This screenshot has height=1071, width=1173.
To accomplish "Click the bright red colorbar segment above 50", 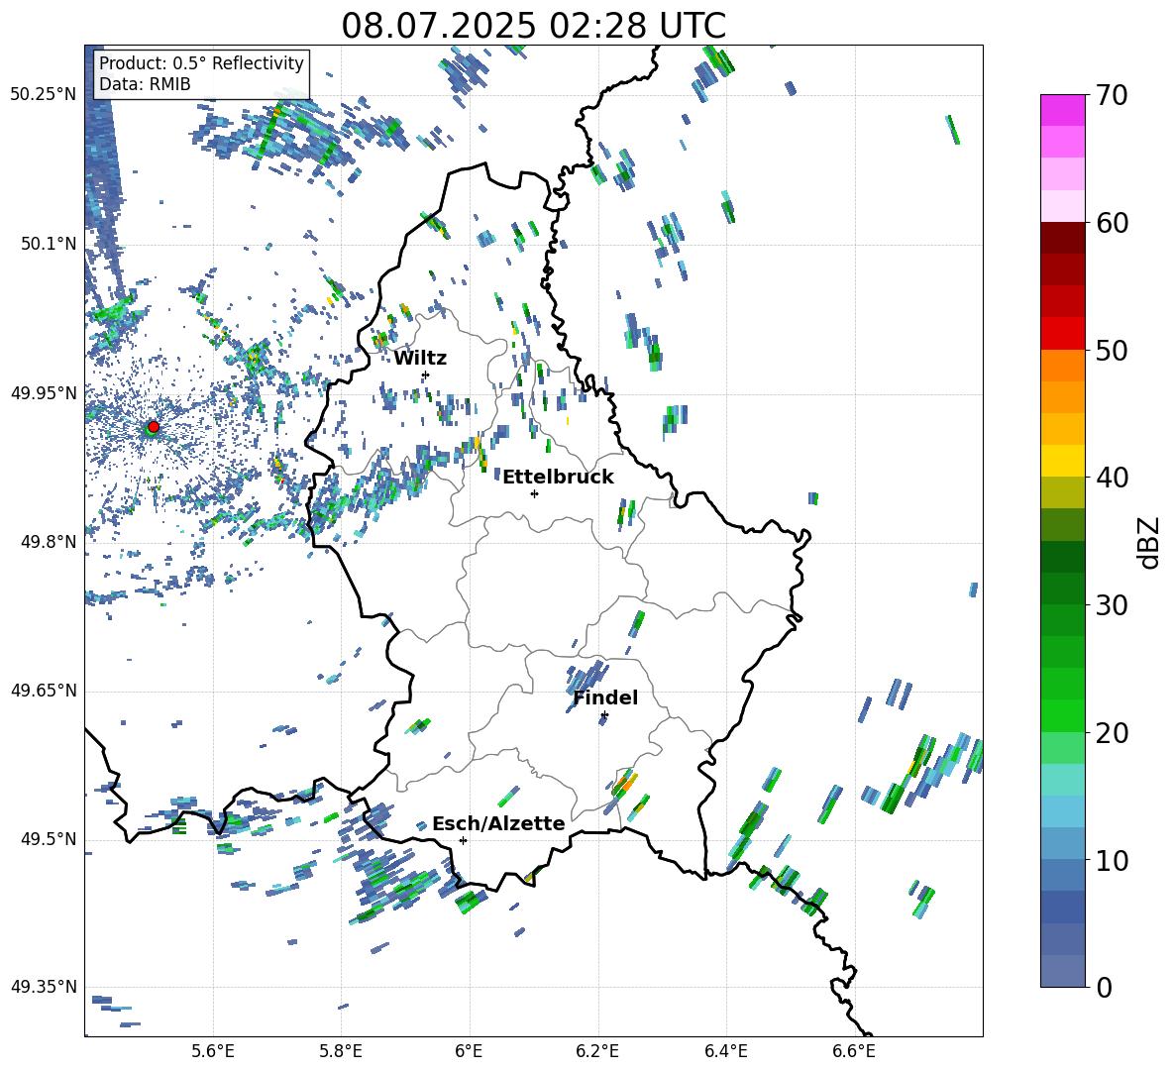I will pos(1062,334).
